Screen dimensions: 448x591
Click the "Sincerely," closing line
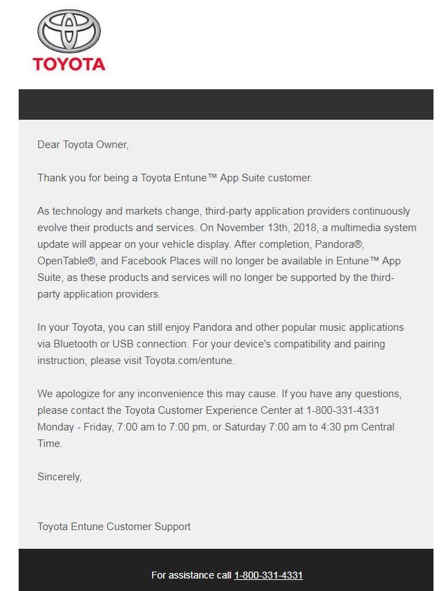point(59,477)
